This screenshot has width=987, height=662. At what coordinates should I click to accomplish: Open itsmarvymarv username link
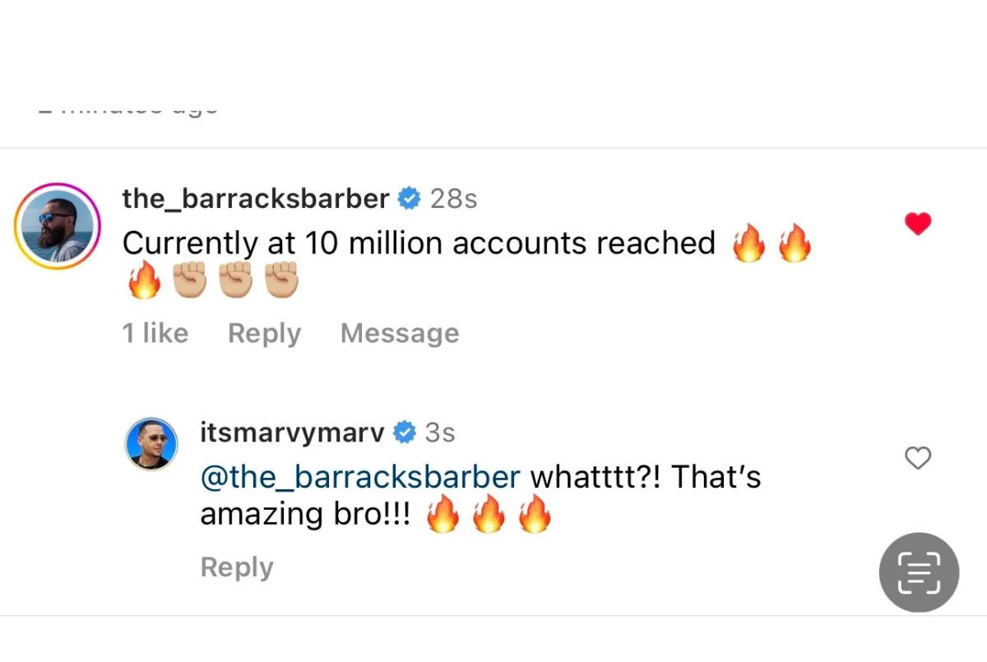point(292,433)
